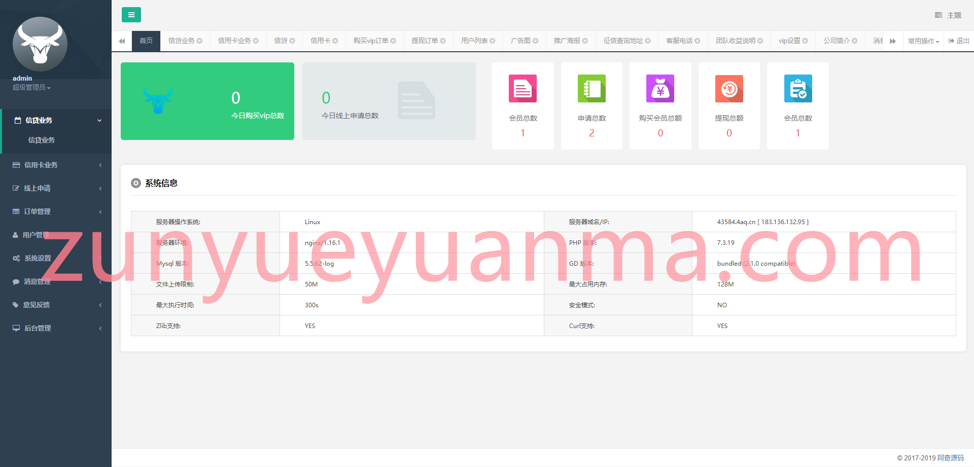Open the 主题 theme switcher
Viewport: 974px width, 467px height.
click(948, 15)
